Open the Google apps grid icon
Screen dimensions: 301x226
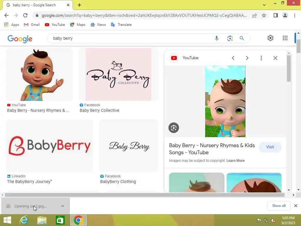285,38
